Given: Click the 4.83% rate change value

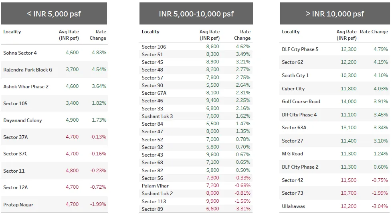Looking at the screenshot, I should (99, 53).
